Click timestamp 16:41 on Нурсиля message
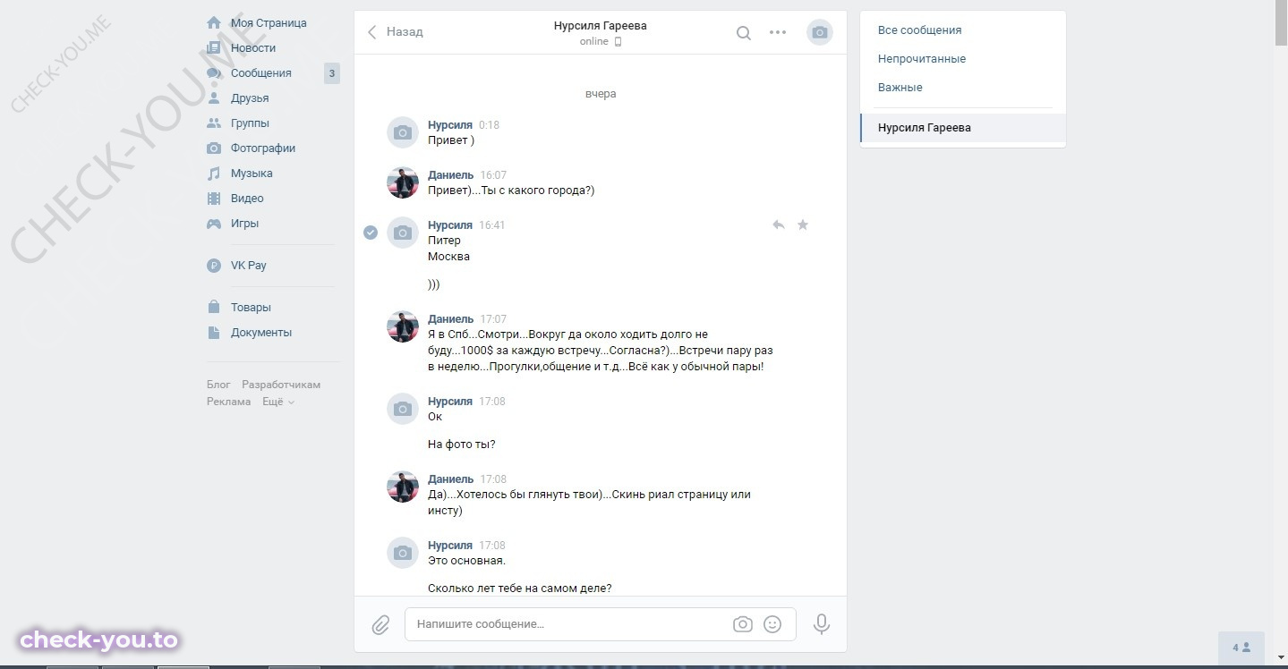The image size is (1288, 669). click(x=491, y=225)
